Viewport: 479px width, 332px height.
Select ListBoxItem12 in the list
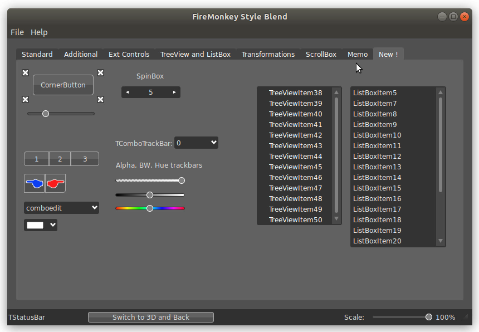tap(394, 157)
